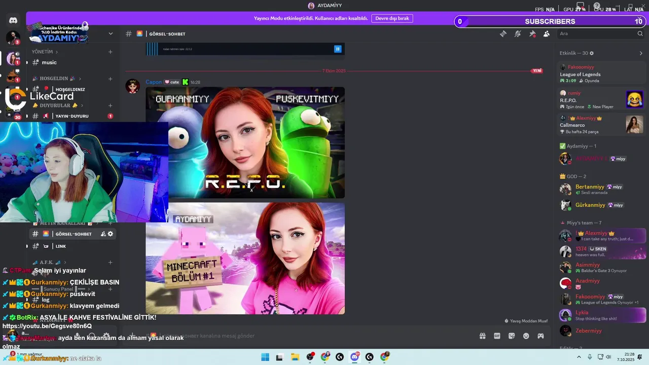The width and height of the screenshot is (649, 365).
Task: Expand the server name dropdown chevron
Action: [x=111, y=33]
